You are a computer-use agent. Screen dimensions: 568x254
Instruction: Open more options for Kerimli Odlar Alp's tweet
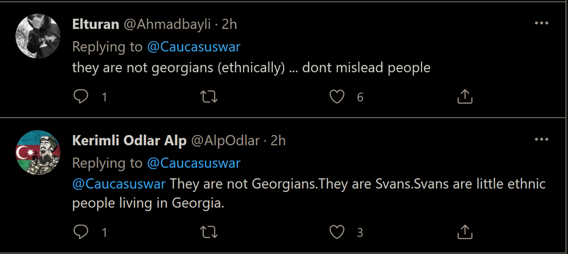click(541, 139)
